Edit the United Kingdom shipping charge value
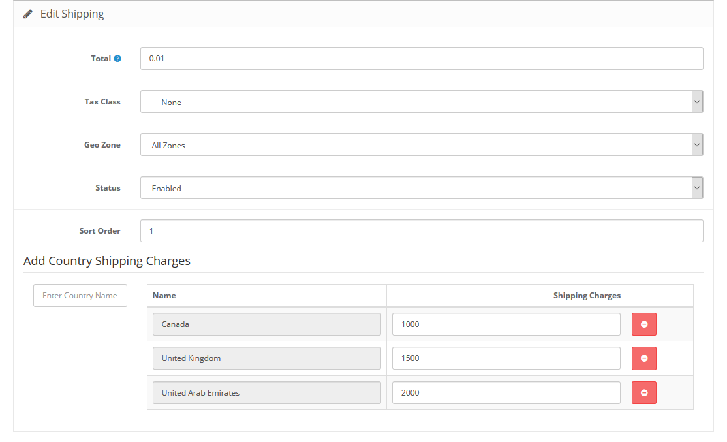727x442 pixels. coord(506,358)
